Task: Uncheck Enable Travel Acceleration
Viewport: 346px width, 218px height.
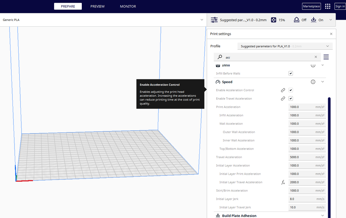Action: pyautogui.click(x=291, y=98)
